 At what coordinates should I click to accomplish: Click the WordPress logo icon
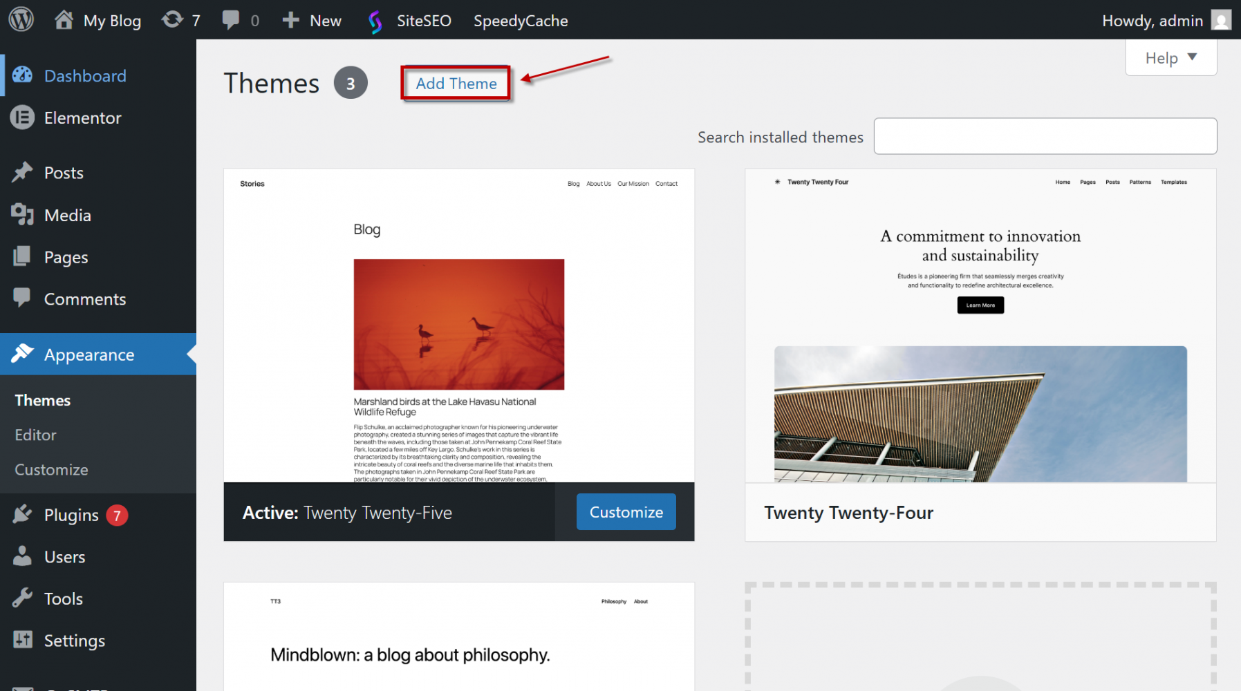click(21, 19)
